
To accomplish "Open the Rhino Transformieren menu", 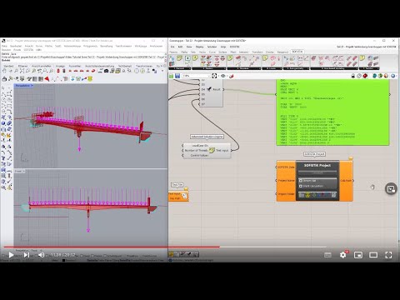I will pos(123,46).
